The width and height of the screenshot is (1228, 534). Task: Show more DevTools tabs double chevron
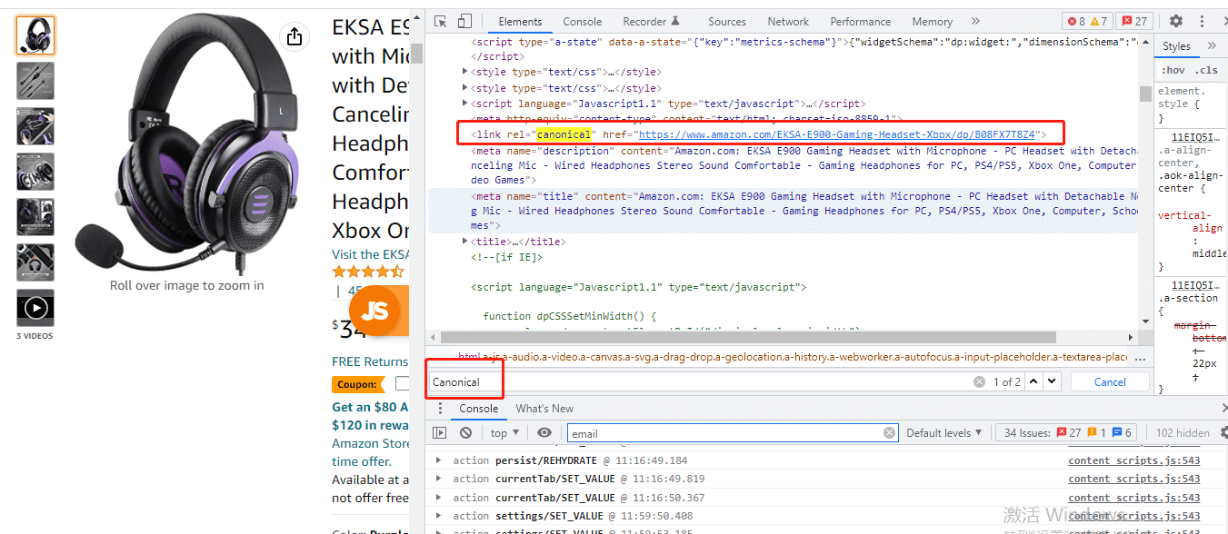coord(975,21)
